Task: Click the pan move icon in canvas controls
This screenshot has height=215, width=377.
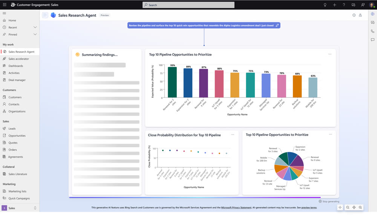Action: click(340, 207)
